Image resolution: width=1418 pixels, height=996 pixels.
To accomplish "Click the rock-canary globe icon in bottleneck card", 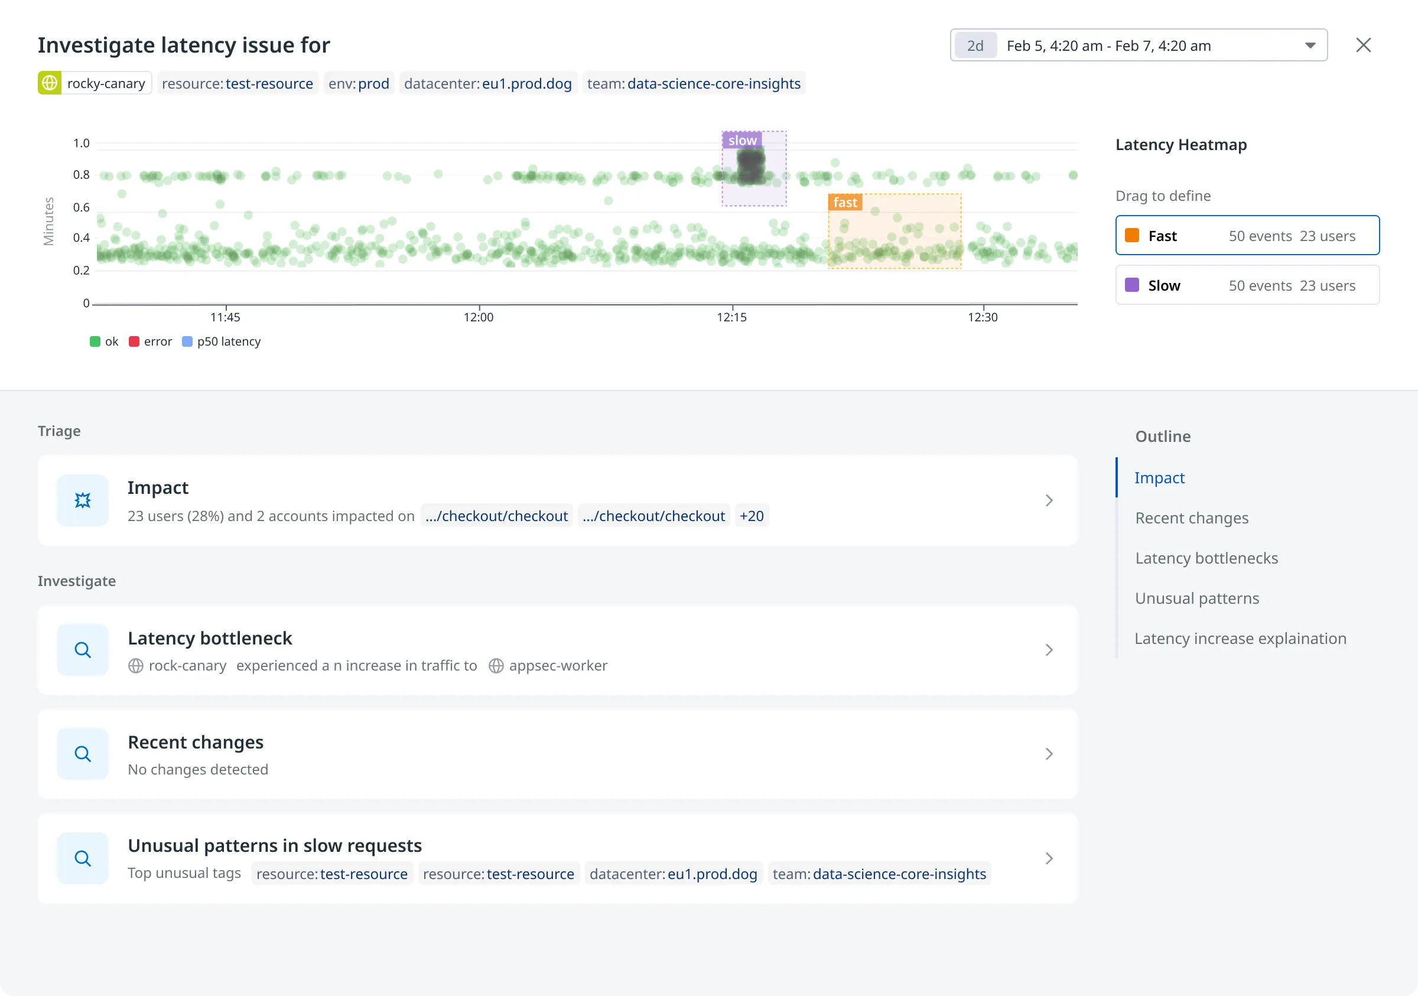I will (x=136, y=666).
